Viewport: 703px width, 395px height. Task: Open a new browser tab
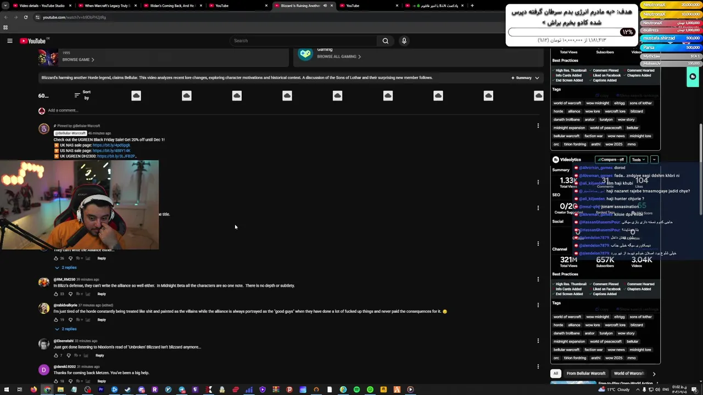coord(472,5)
